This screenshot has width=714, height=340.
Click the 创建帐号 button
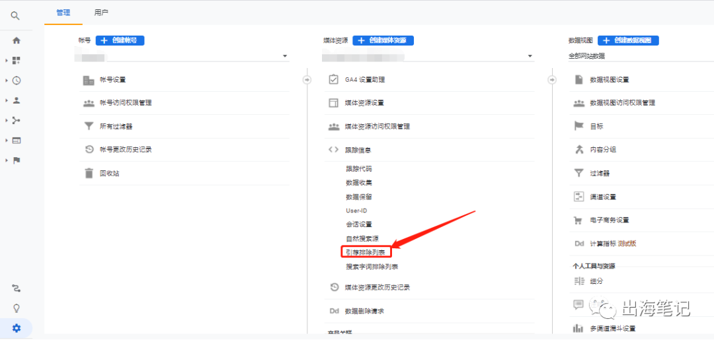click(120, 40)
